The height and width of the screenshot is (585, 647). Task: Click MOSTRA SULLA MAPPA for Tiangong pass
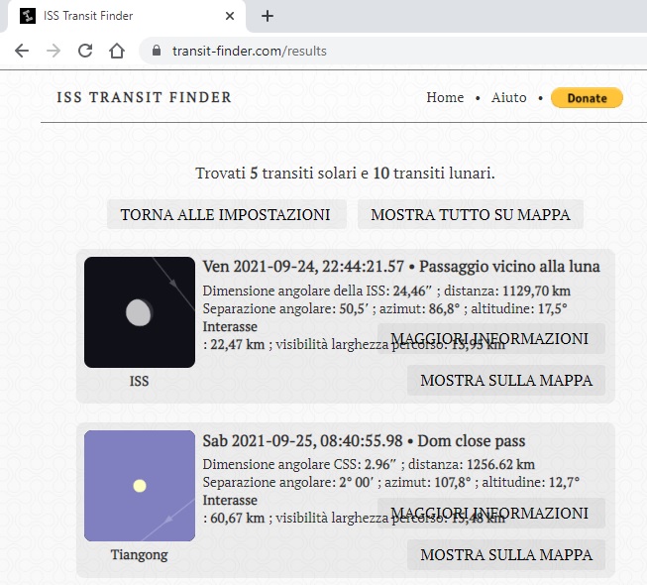(505, 554)
